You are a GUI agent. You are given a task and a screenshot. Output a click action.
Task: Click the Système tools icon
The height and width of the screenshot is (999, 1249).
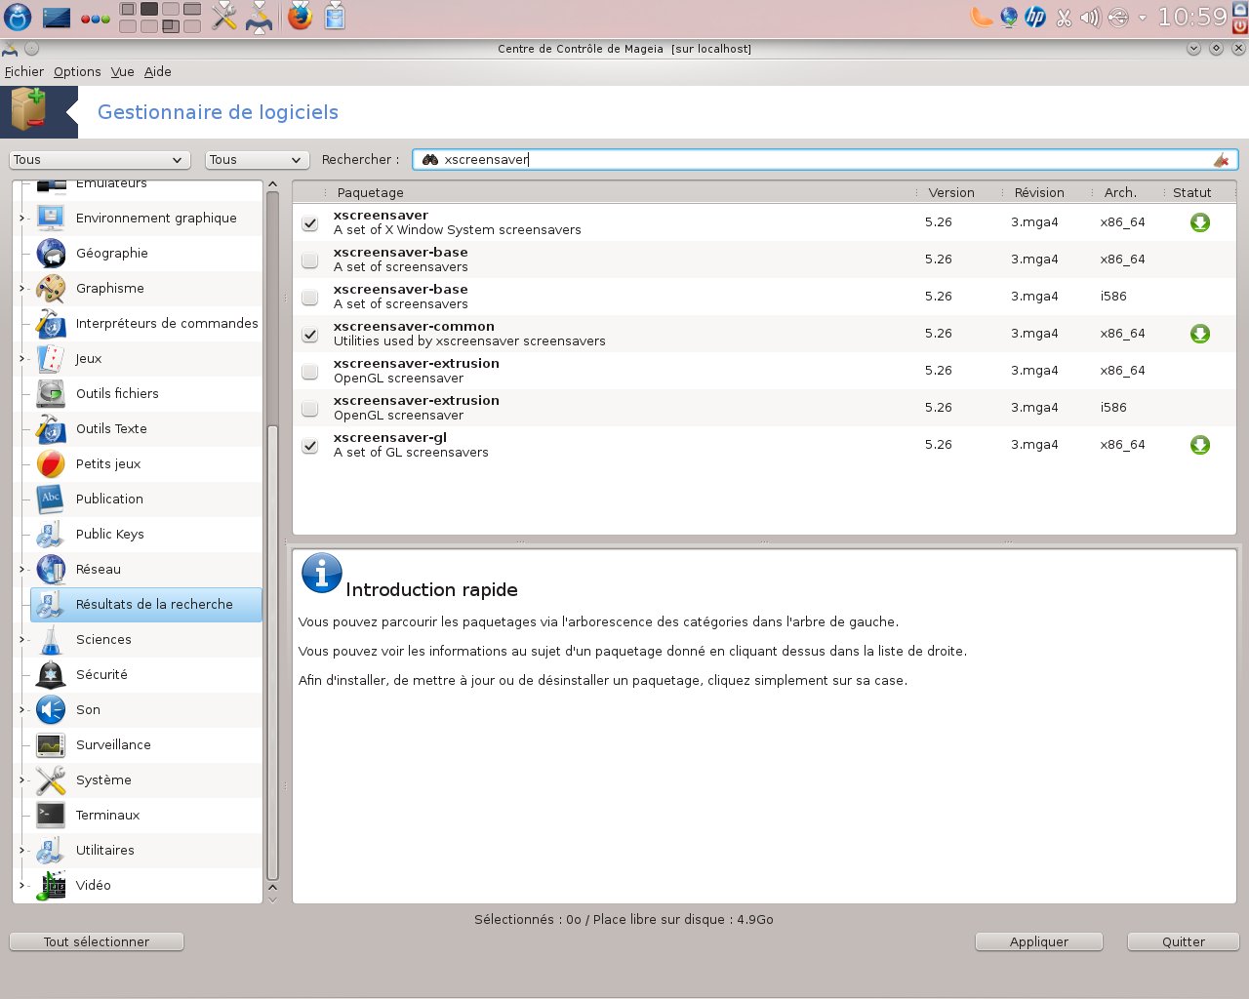pyautogui.click(x=51, y=780)
